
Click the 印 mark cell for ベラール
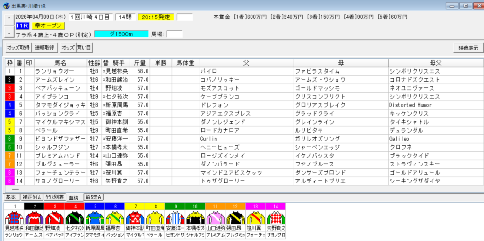pos(29,130)
